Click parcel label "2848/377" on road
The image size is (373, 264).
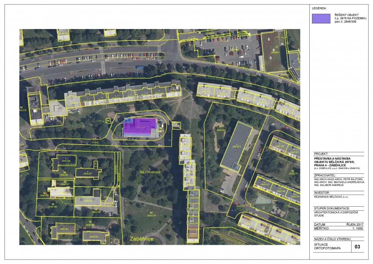[x=240, y=206]
